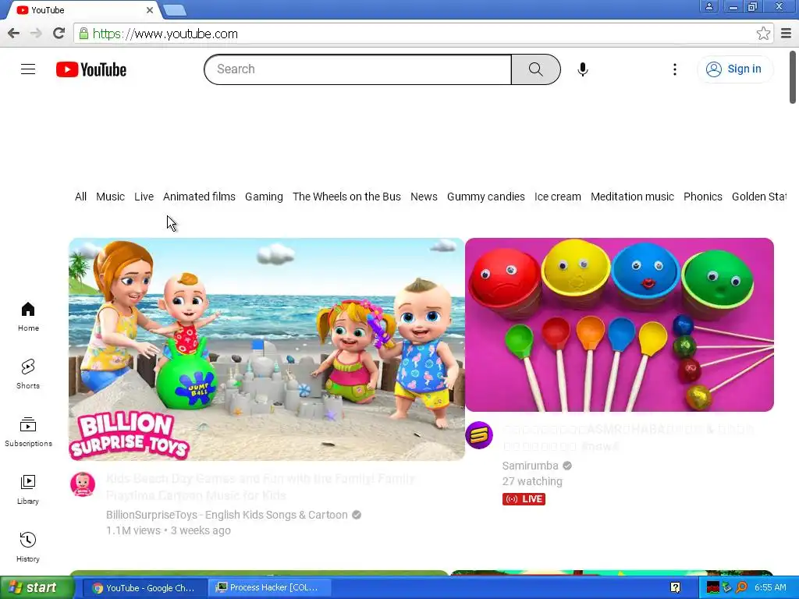Viewport: 799px width, 599px height.
Task: Click the browser Forward arrow
Action: click(x=36, y=34)
